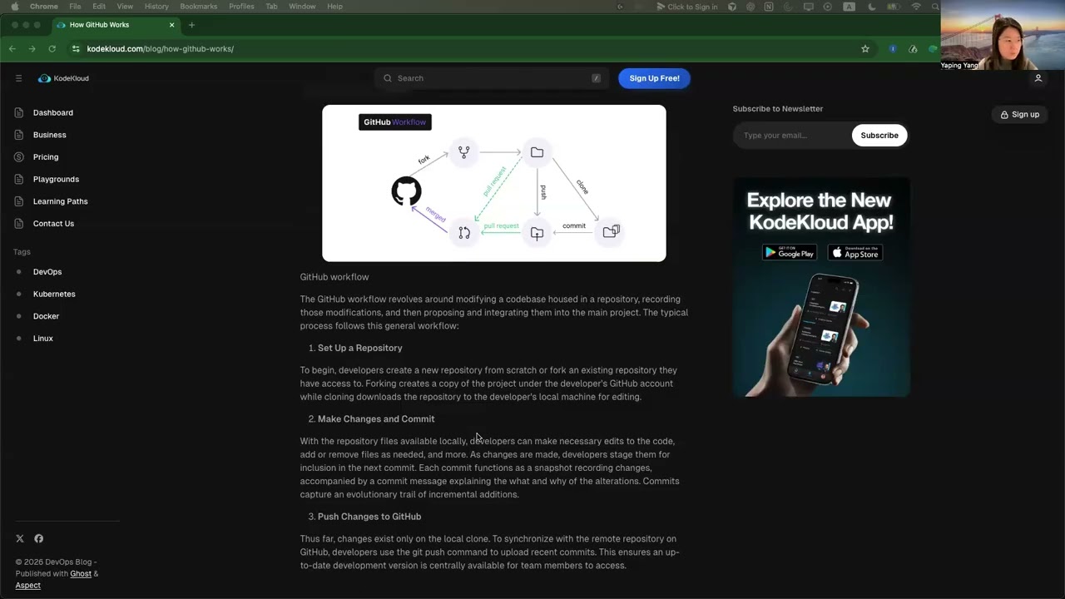This screenshot has height=599, width=1065.
Task: Go to the Pricing page
Action: coord(46,157)
